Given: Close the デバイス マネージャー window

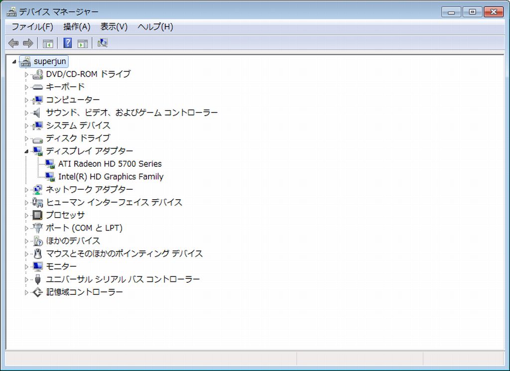Looking at the screenshot, I should pos(494,12).
